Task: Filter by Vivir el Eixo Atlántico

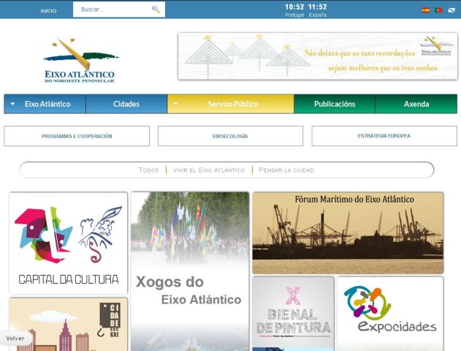Action: [x=208, y=170]
